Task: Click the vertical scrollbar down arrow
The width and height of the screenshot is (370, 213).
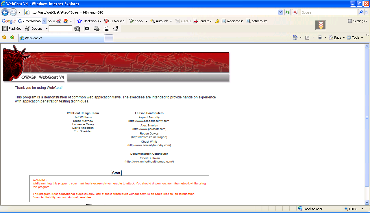Action: pos(367,202)
